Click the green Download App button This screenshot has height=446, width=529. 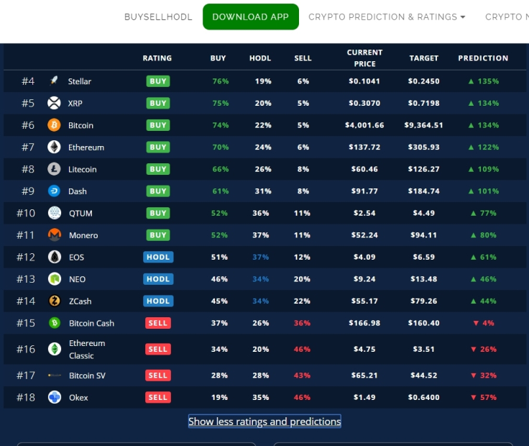point(251,17)
